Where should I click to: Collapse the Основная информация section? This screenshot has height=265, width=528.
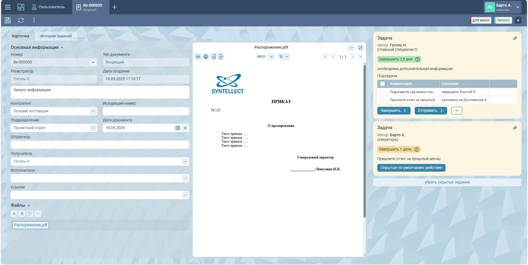point(62,48)
